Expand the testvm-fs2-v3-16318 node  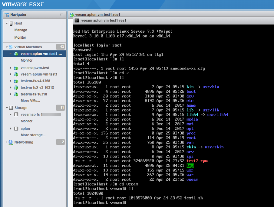pyautogui.click(x=11, y=88)
